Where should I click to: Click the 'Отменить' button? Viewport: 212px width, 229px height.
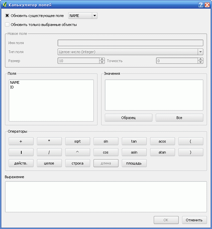click(x=194, y=220)
